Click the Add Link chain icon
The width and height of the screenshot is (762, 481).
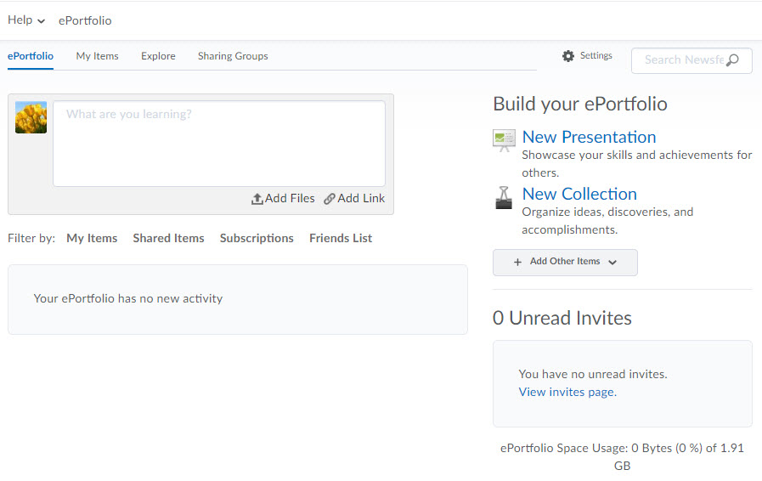[x=330, y=199]
